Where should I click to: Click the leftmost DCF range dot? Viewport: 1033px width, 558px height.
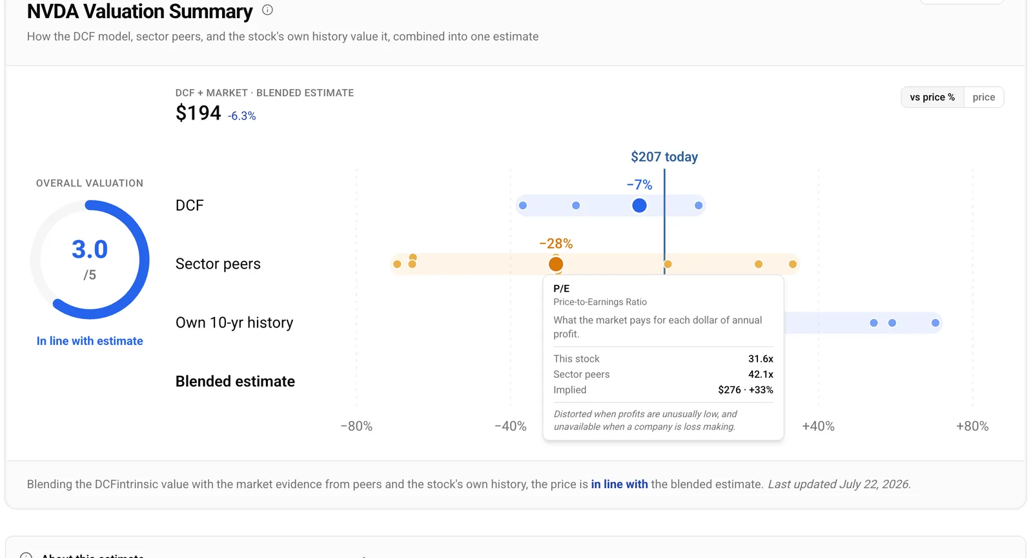[523, 205]
